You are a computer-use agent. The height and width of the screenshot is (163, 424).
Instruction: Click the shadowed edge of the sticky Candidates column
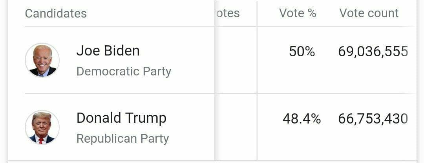coord(215,81)
